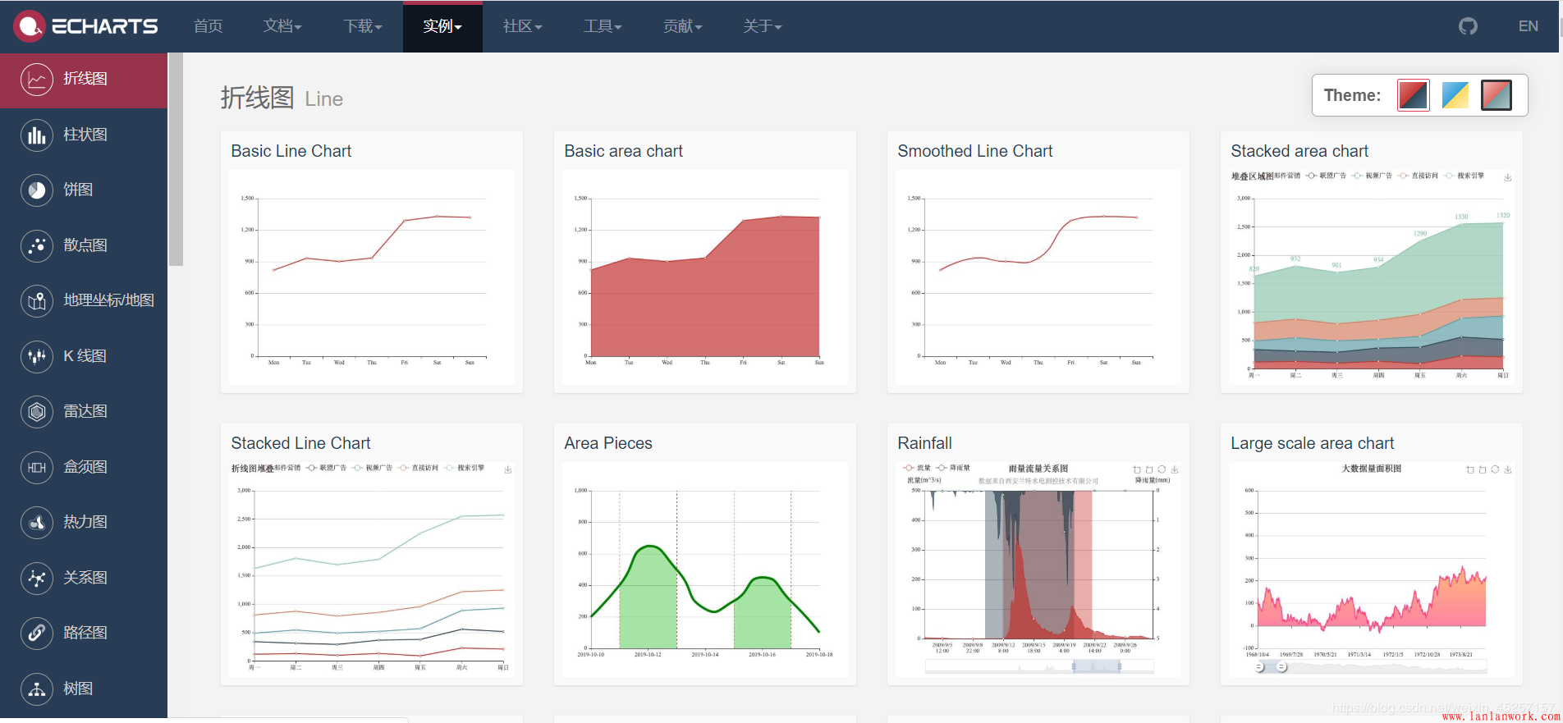Choose the red-and-dark-blue default theme swatch

[1413, 95]
